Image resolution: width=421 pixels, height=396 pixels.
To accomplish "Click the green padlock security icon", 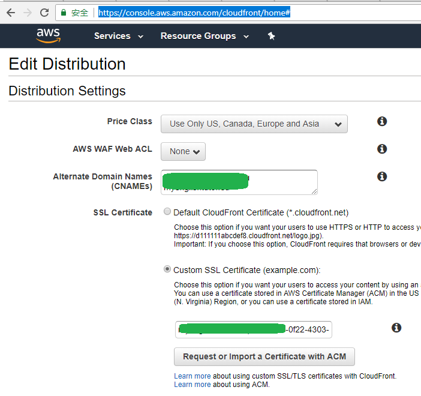I will pos(64,13).
